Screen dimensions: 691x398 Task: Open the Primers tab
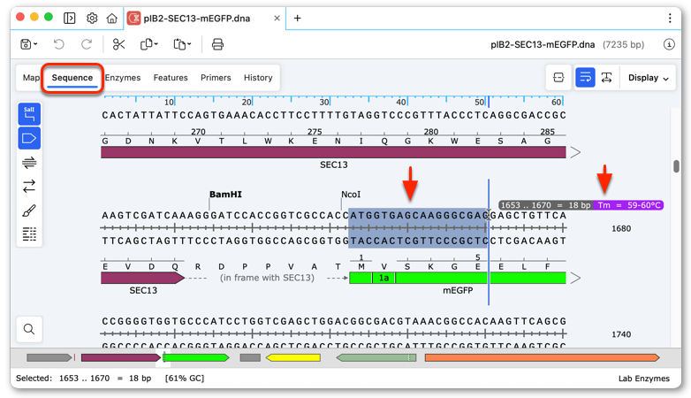point(216,78)
